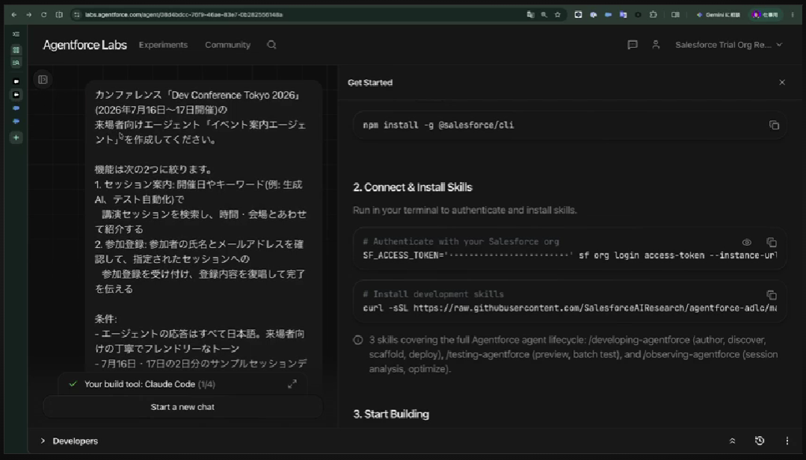806x460 pixels.
Task: Click the Dev Conference Tokyo 2026 prompt line
Action: point(197,96)
